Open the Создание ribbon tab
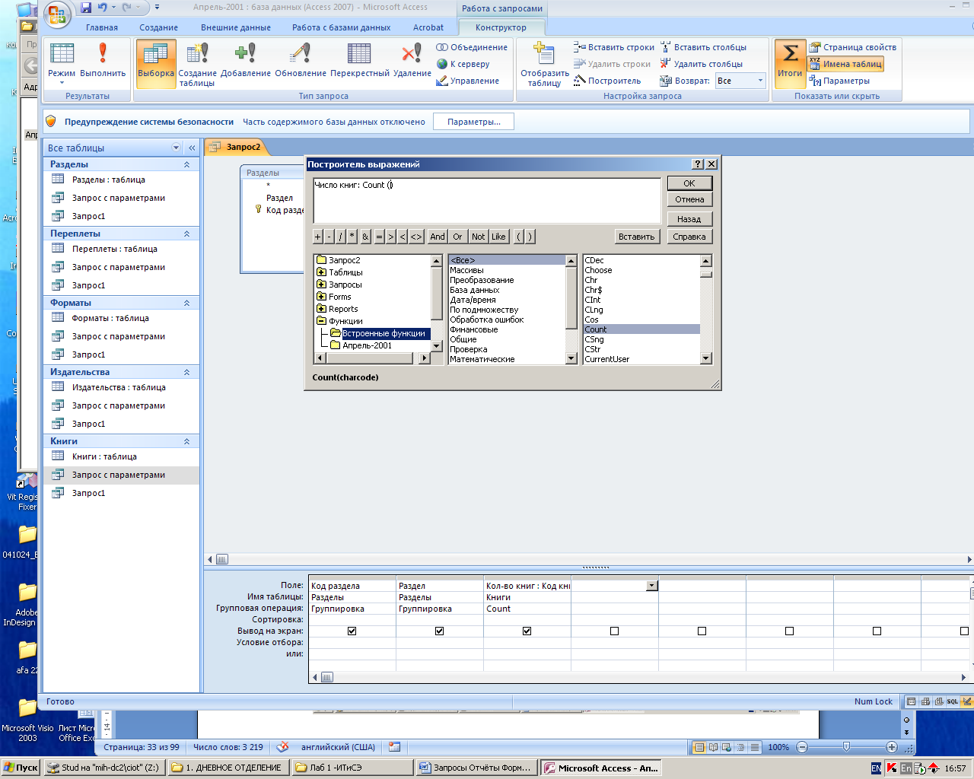The image size is (974, 779). (159, 27)
